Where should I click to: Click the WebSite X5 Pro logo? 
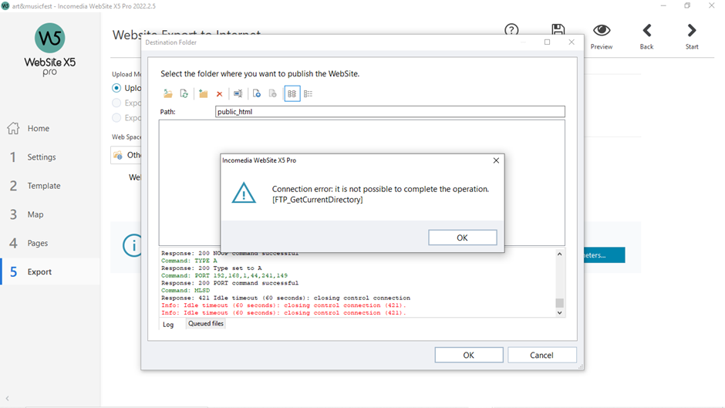tap(50, 49)
